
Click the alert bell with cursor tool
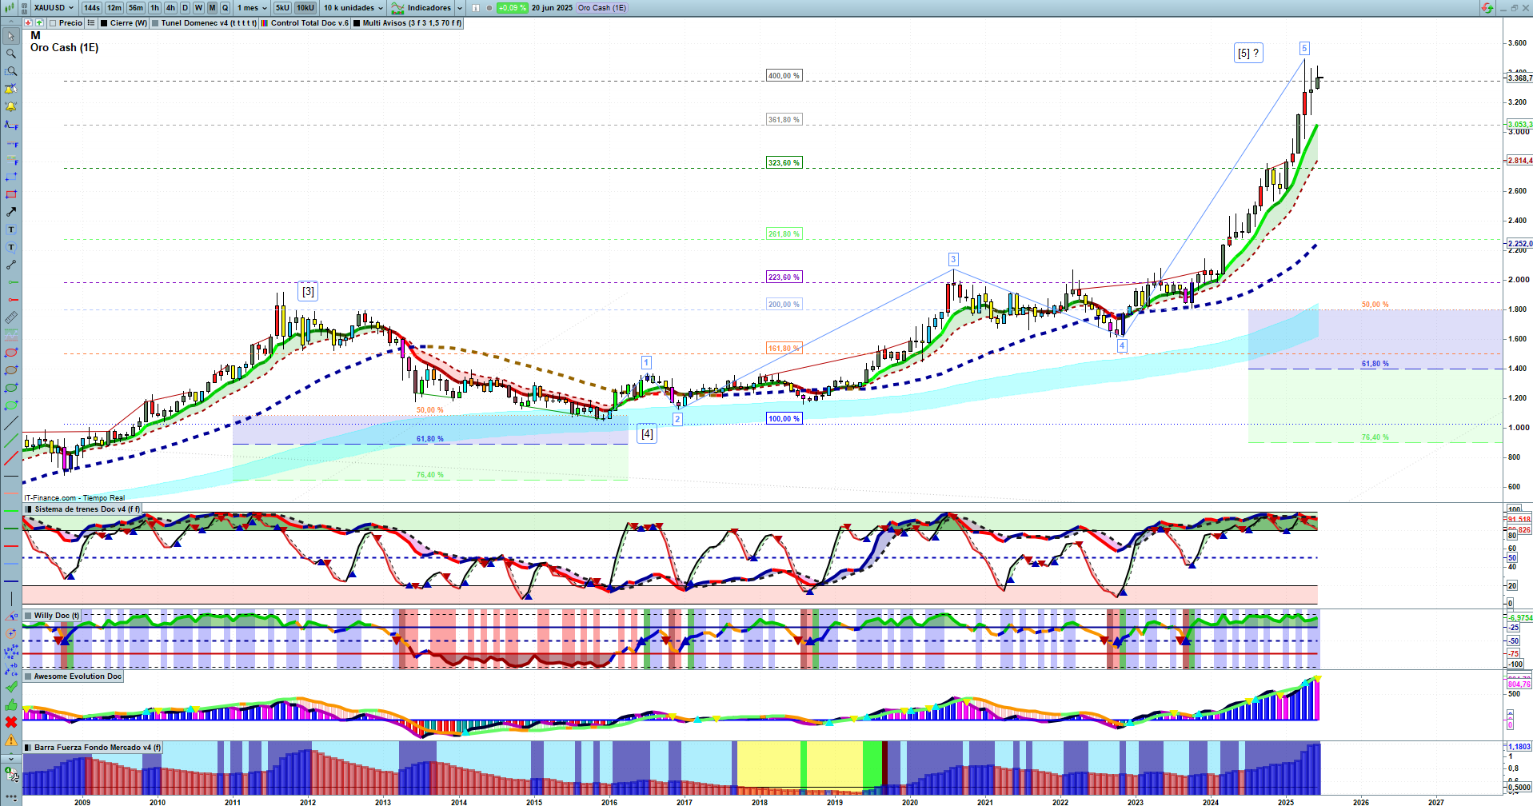[x=10, y=89]
